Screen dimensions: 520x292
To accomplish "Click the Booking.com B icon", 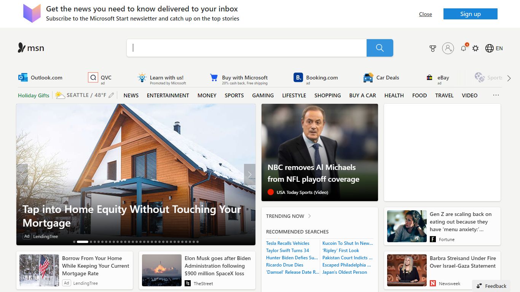I will click(x=298, y=78).
